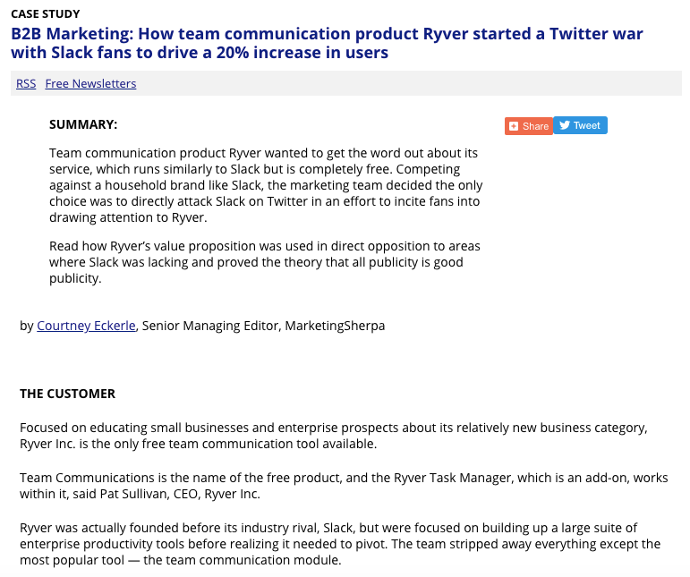The image size is (690, 577).
Task: Click the word 'by' before author name
Action: [27, 326]
